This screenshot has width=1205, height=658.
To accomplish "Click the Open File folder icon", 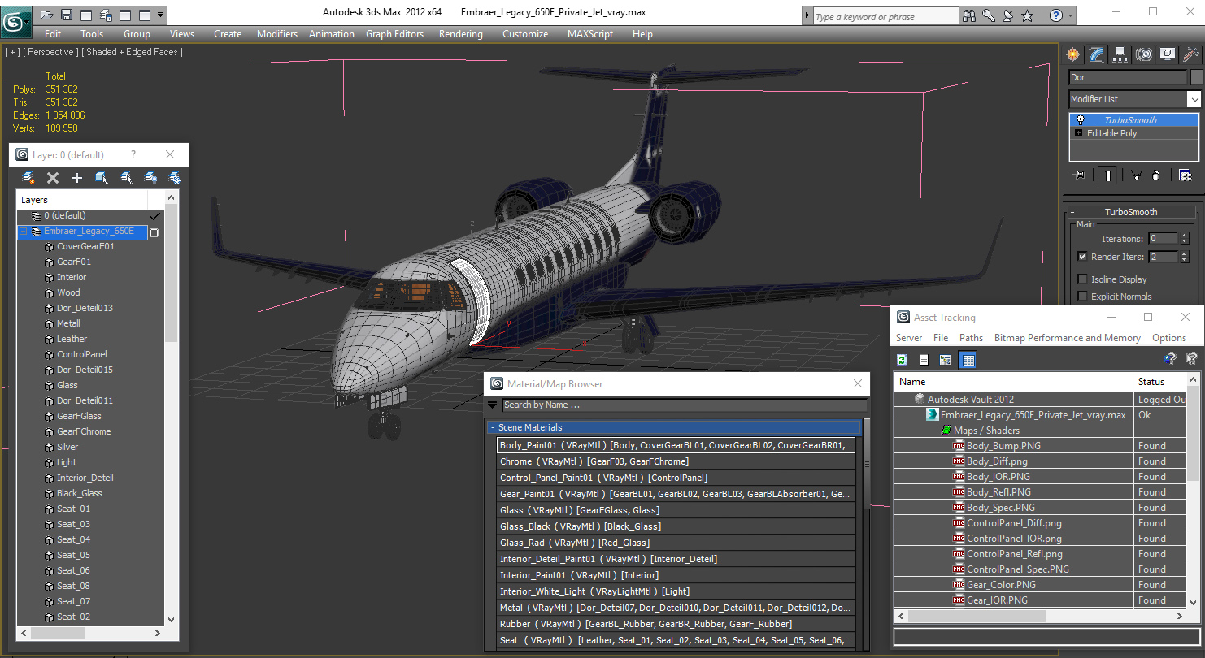I will click(x=46, y=15).
